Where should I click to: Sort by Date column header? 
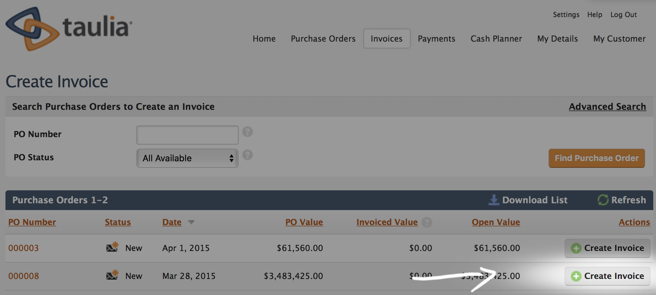[x=172, y=222]
